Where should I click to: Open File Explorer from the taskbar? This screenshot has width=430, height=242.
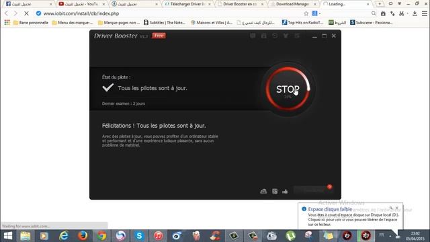(26, 236)
